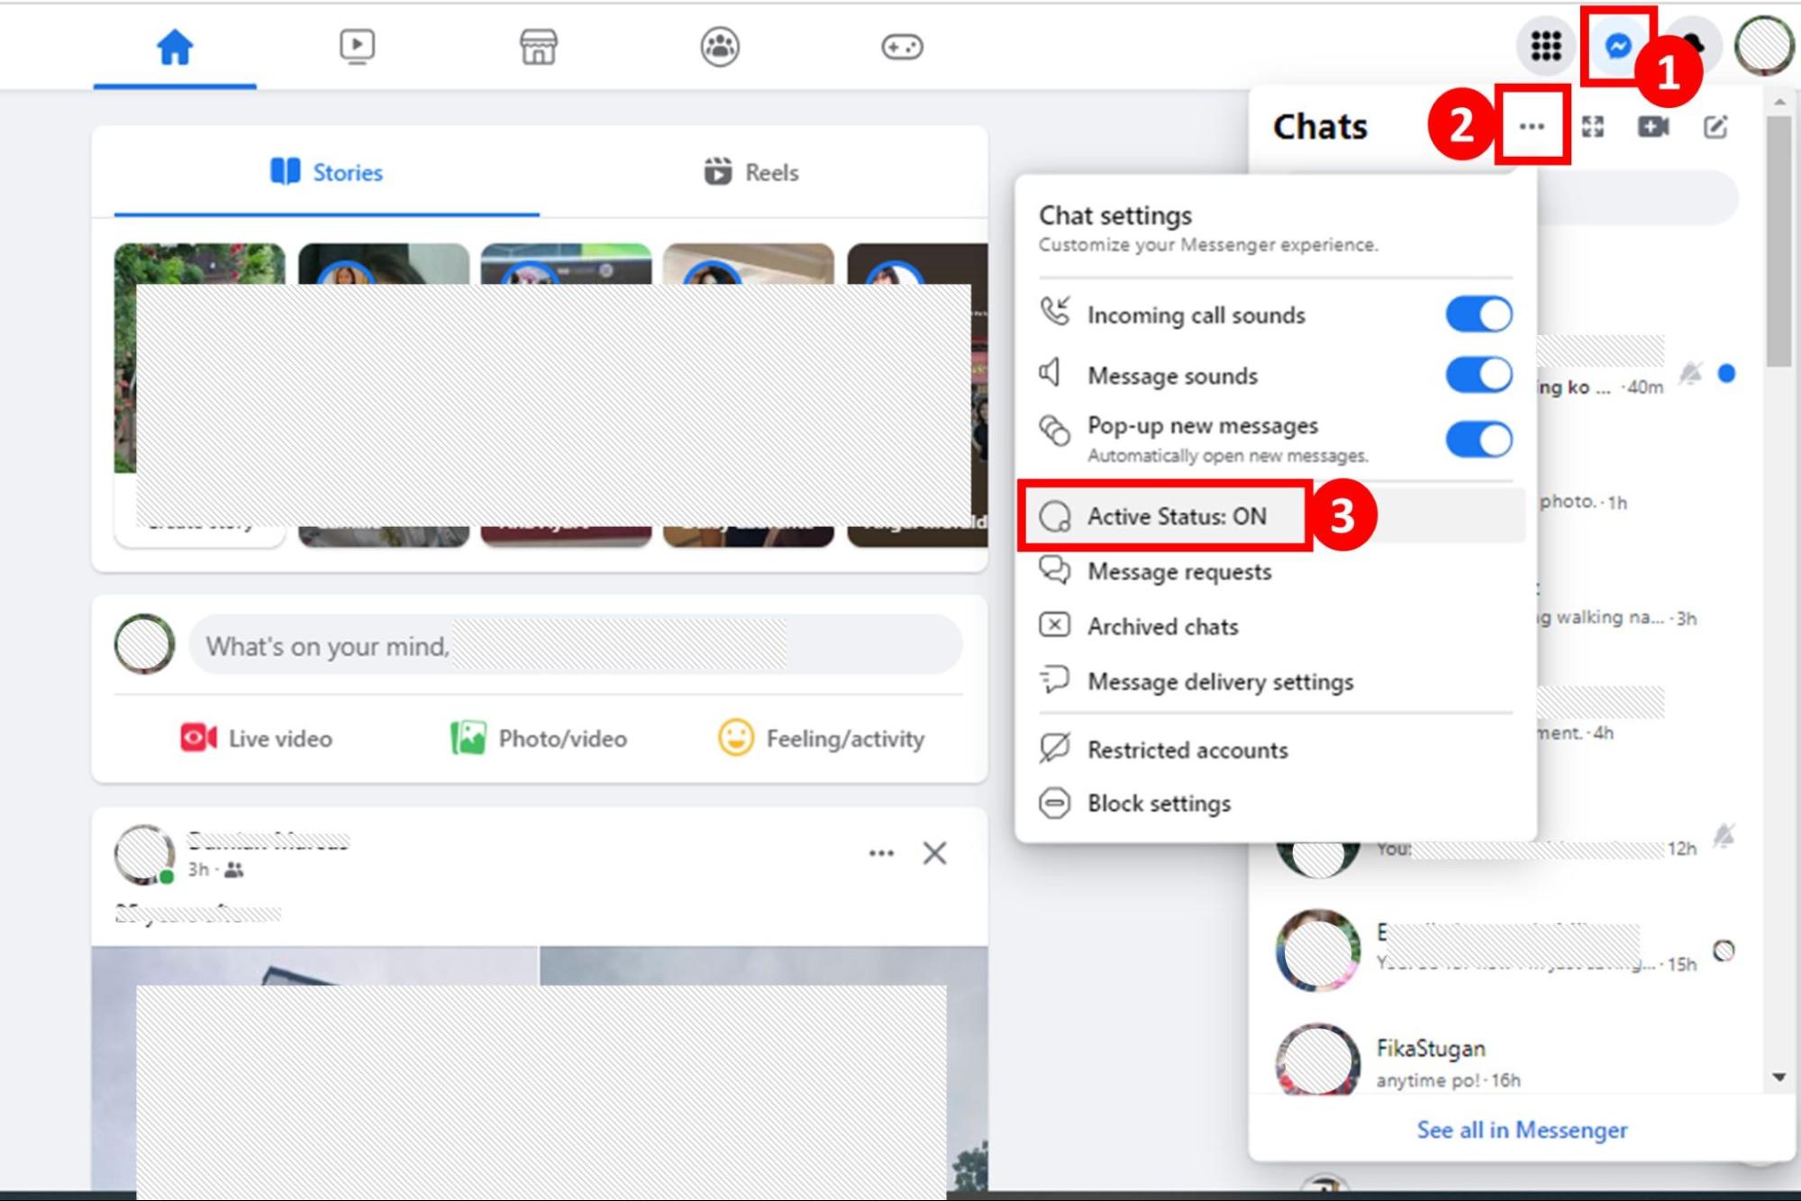Click the What's on your mind field
The height and width of the screenshot is (1201, 1801).
575,645
